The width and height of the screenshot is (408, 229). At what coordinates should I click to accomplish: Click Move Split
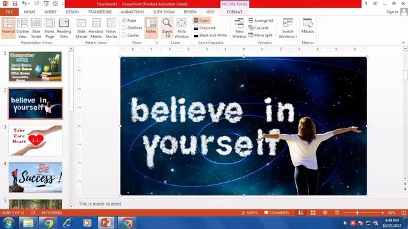point(260,35)
